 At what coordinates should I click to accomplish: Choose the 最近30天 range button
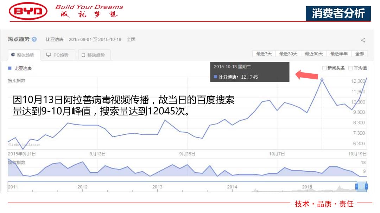288,54
